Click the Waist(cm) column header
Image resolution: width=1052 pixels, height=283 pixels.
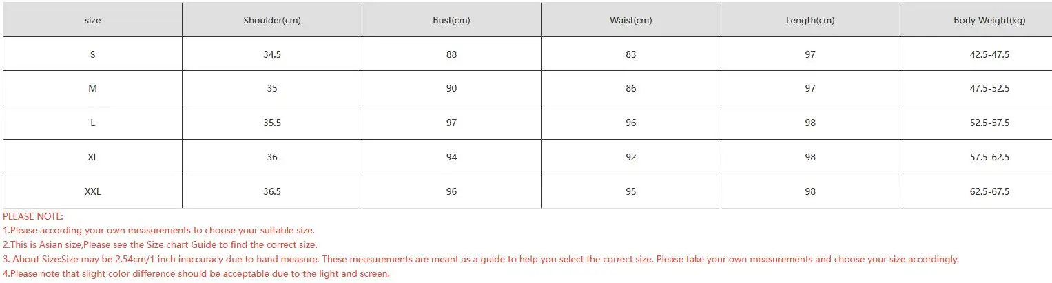[630, 21]
